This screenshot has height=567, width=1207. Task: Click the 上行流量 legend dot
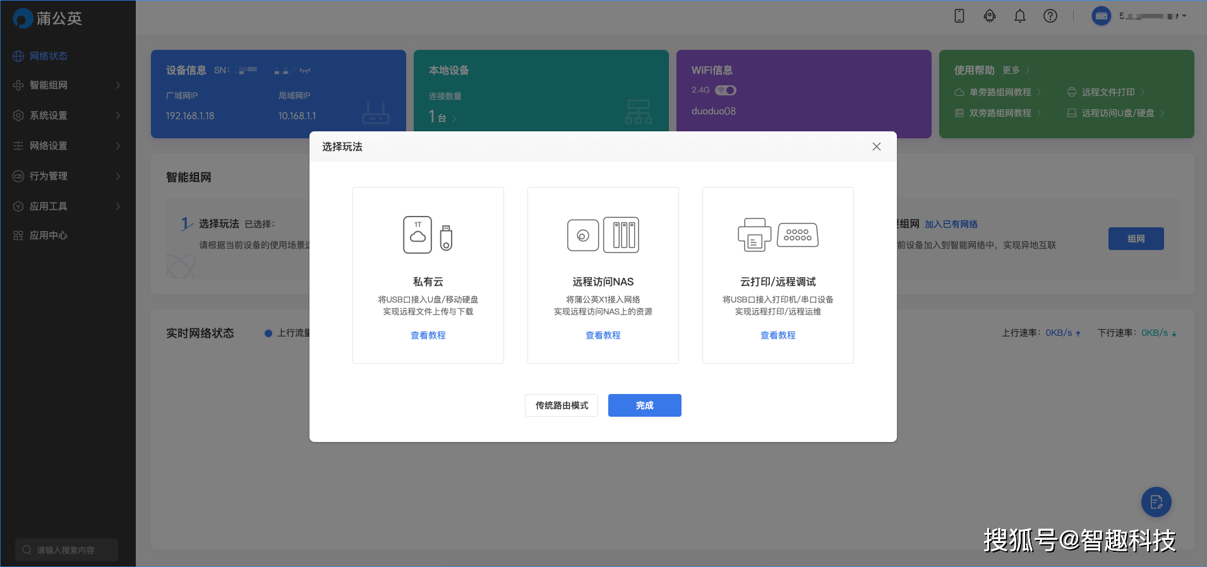click(x=268, y=333)
